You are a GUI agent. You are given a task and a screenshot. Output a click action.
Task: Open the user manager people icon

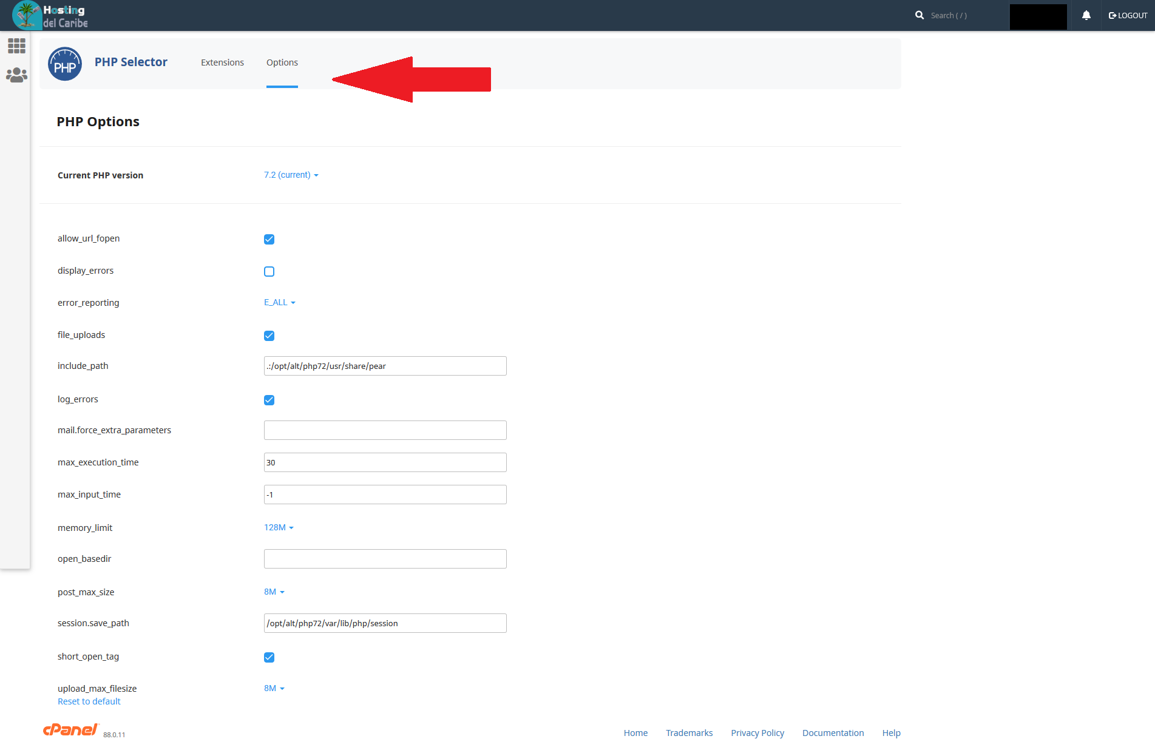pyautogui.click(x=16, y=75)
